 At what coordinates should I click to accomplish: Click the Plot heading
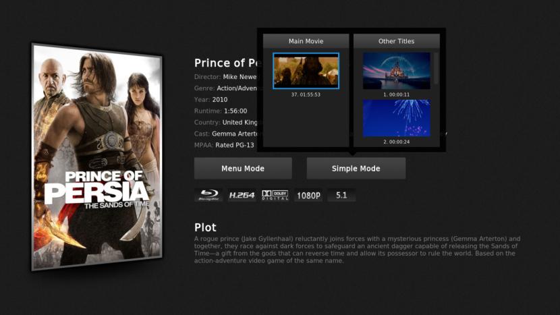click(x=205, y=227)
